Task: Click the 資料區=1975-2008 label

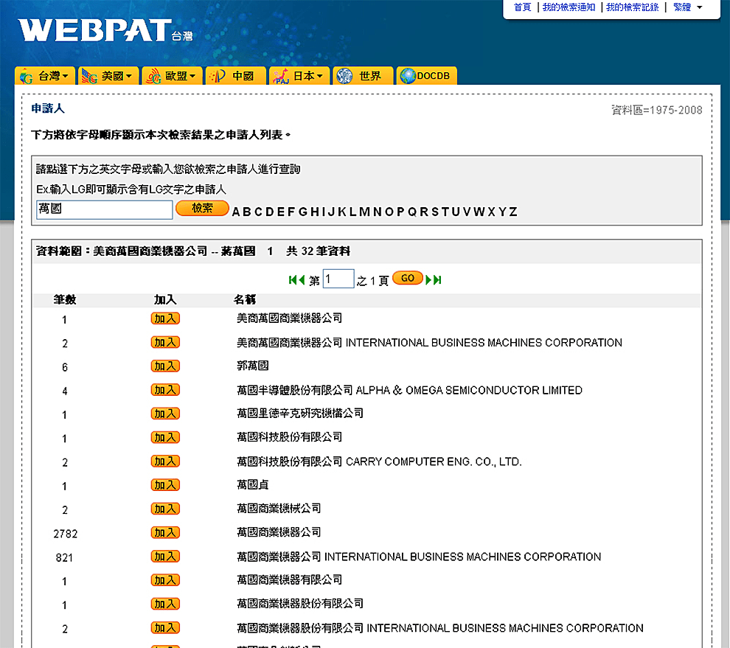Action: click(656, 110)
